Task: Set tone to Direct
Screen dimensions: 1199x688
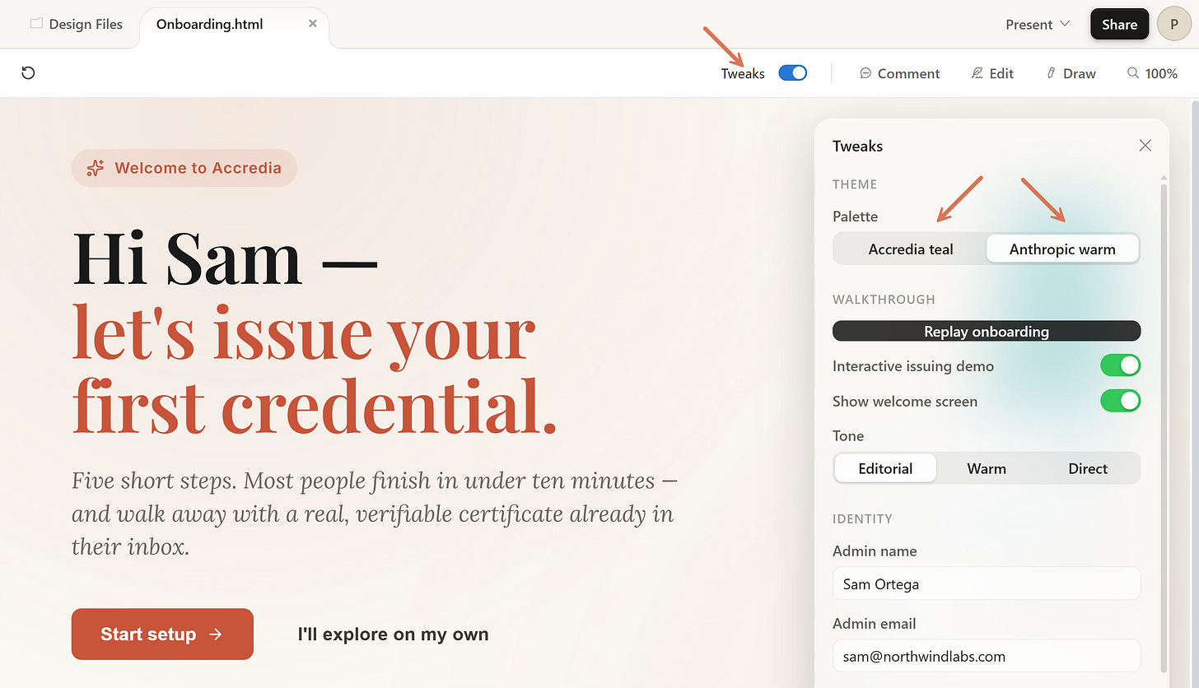Action: tap(1088, 468)
